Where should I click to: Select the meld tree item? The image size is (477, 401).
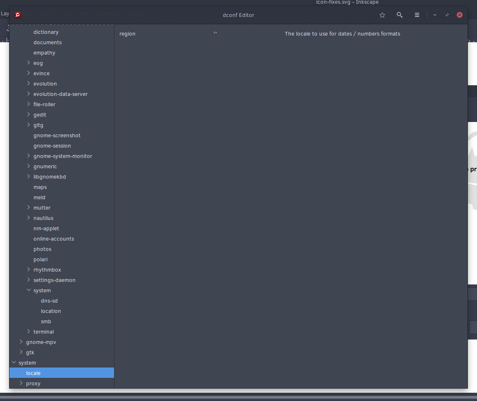point(62,198)
